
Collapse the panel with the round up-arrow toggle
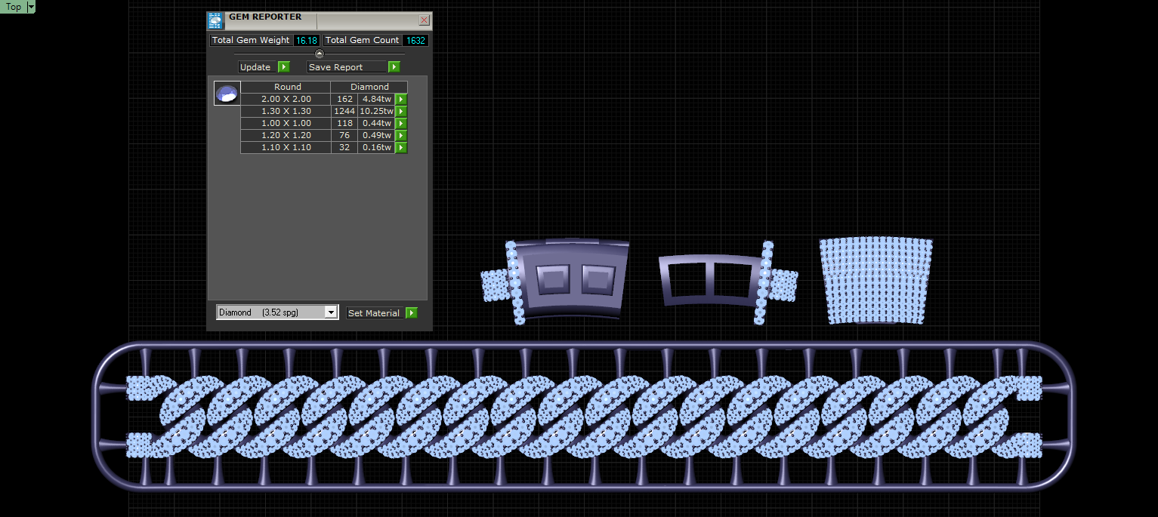tap(319, 54)
